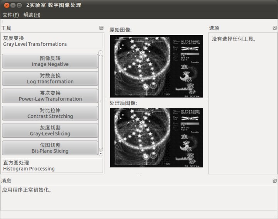The width and height of the screenshot is (278, 219).
Task: Click the tools panel vertical scrollbar
Action: 101,101
